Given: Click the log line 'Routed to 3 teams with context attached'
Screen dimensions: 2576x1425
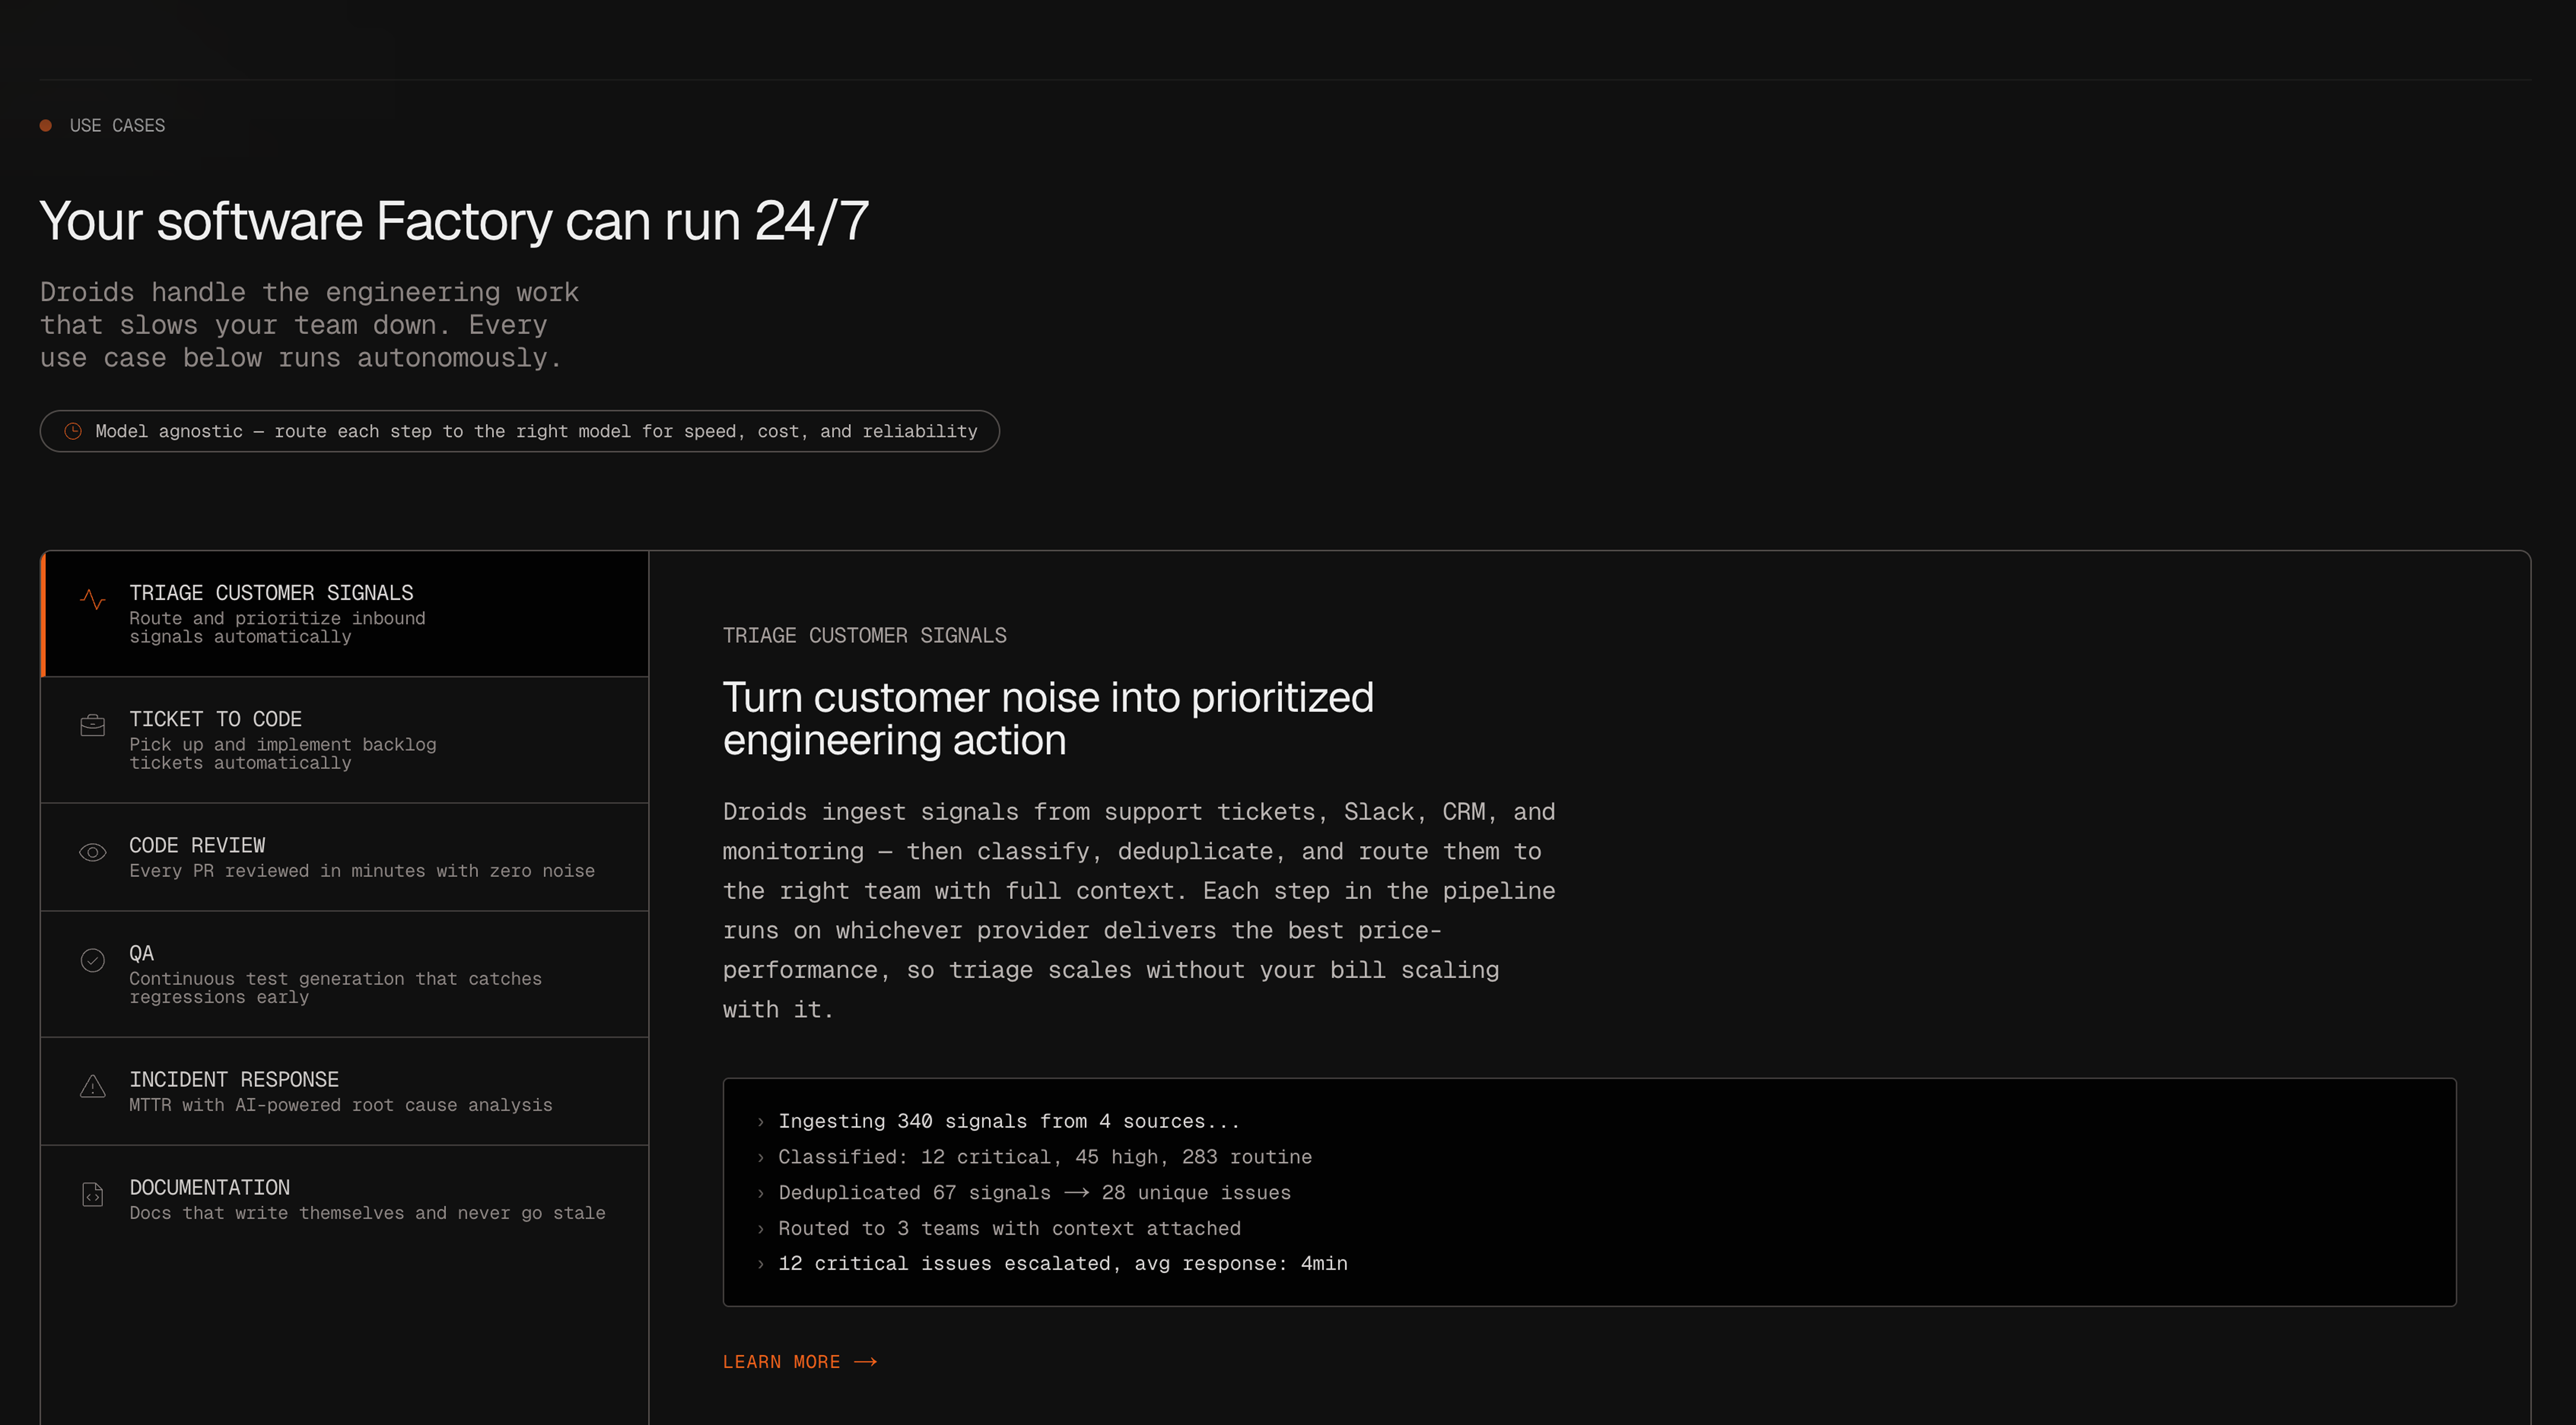Looking at the screenshot, I should point(1009,1228).
